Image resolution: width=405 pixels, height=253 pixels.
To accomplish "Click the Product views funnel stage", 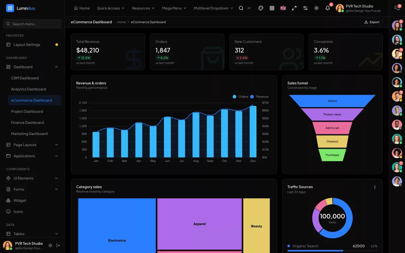I will pos(332,114).
